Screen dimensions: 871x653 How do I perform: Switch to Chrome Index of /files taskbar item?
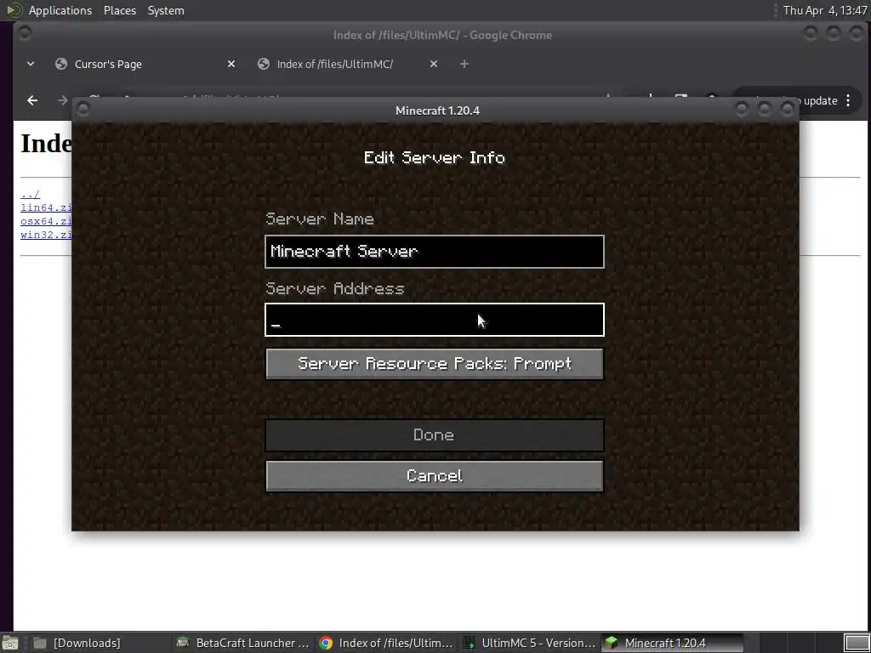click(x=387, y=643)
